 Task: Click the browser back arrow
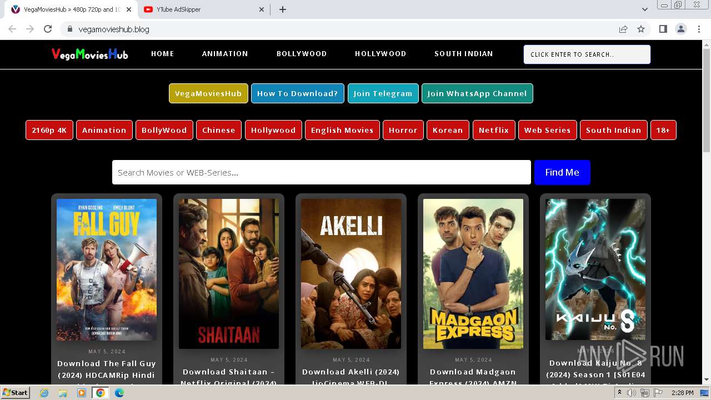coord(12,29)
